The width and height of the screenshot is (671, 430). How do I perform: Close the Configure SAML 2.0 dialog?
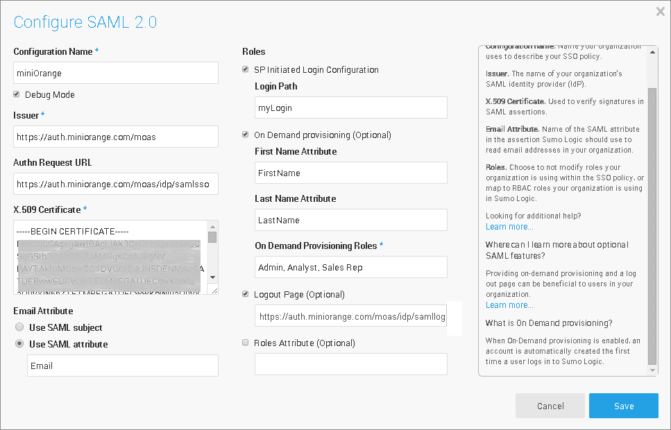click(x=661, y=12)
